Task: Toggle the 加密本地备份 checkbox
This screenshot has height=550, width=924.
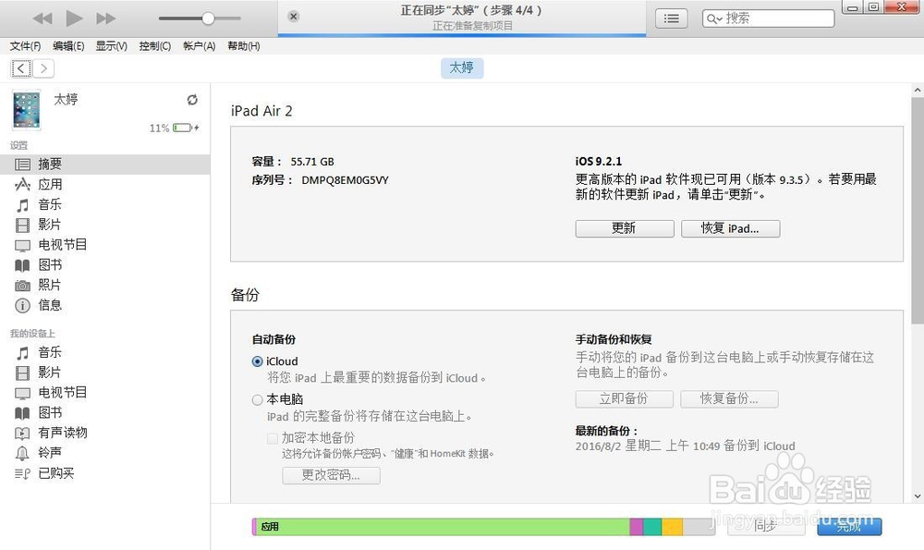Action: (273, 438)
